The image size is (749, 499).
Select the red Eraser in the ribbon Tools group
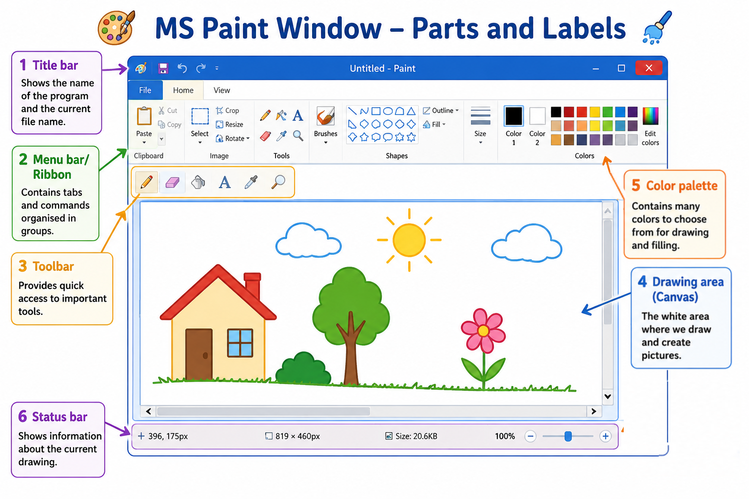tap(265, 136)
